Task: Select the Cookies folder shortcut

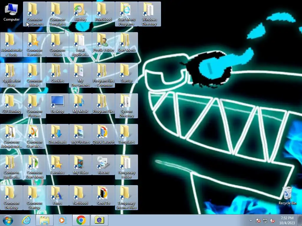Action: (x=58, y=73)
